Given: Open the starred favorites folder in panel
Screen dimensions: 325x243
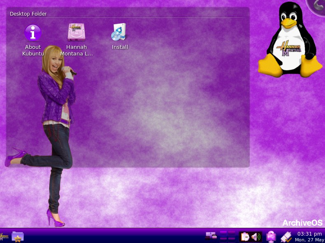Looking at the screenshot, I should (18, 236).
